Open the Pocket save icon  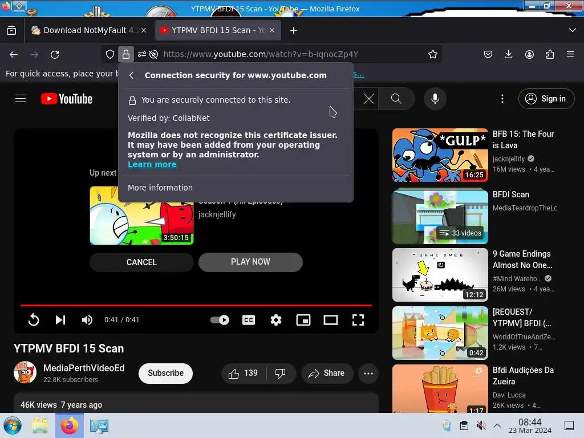[x=488, y=54]
